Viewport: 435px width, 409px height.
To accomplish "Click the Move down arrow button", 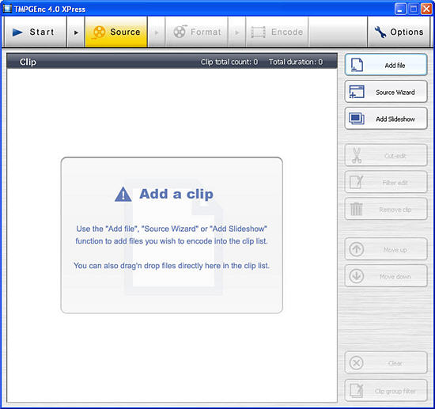I will [386, 276].
